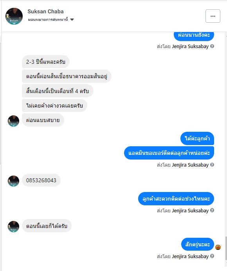Viewport: 227px width, 271px height.
Task: Click help icon under แอดมินขอเบอร์ติดต่อลูกค้าหน่อยค่ะ message
Action: [x=212, y=165]
